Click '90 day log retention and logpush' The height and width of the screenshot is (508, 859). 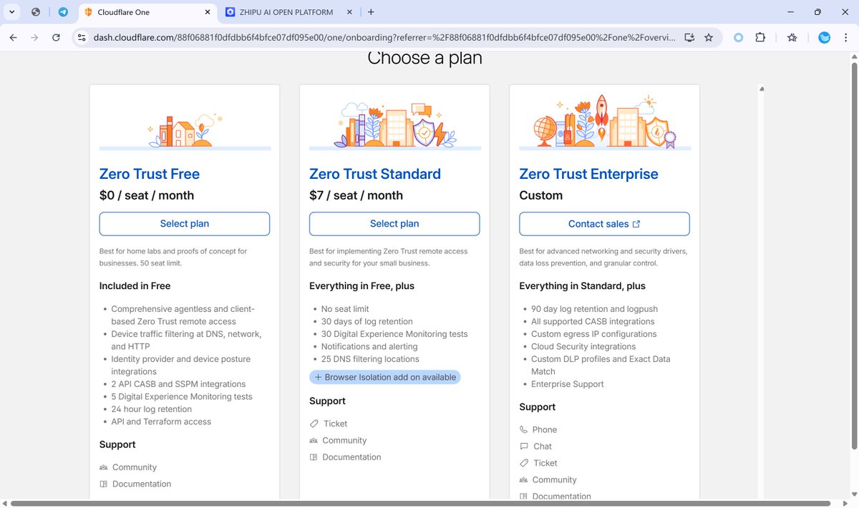(594, 309)
